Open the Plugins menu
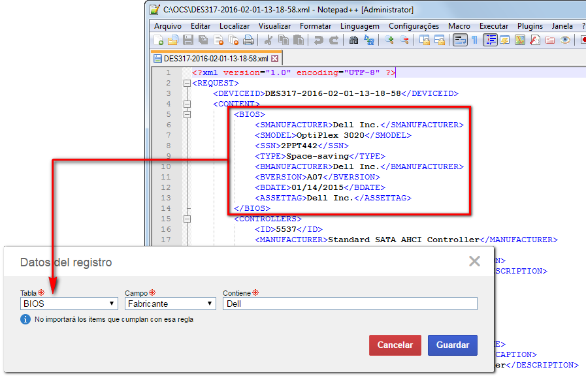 coord(530,26)
